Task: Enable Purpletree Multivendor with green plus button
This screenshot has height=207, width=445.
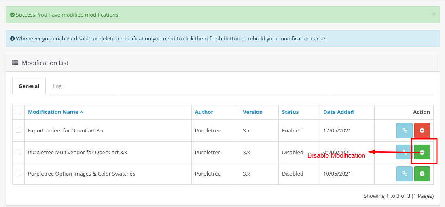Action: (422, 152)
